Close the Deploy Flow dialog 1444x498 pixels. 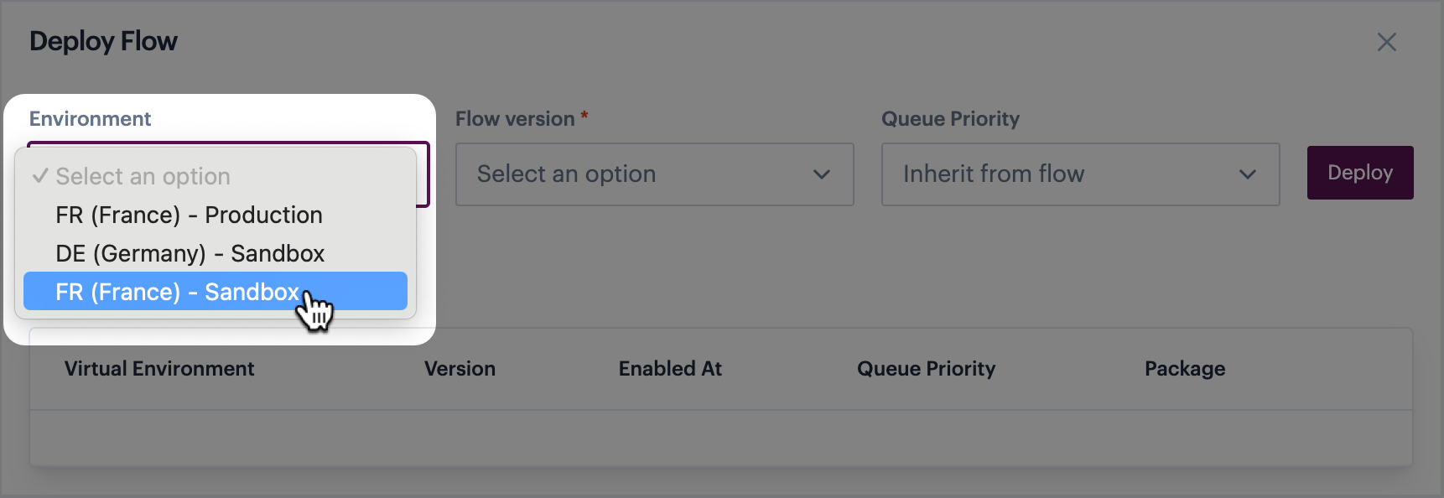pos(1386,42)
